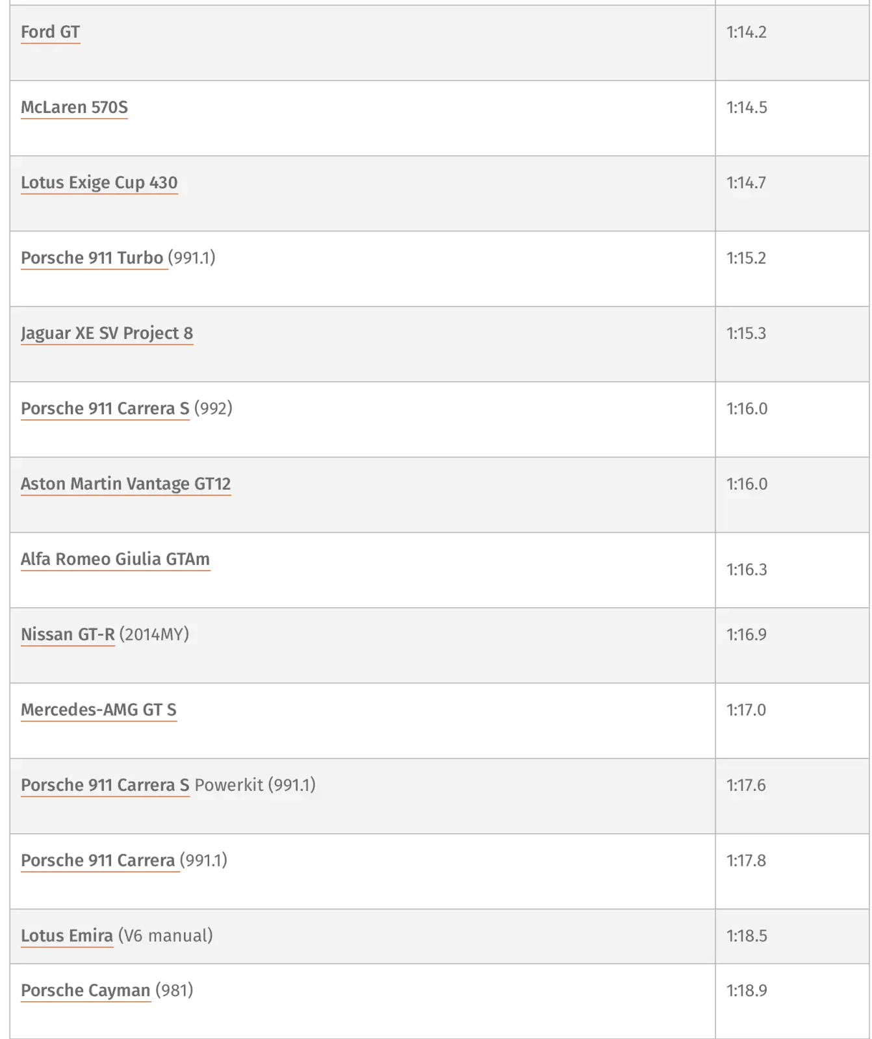The width and height of the screenshot is (872, 1039).
Task: Click the 1:15.3 lap time cell
Action: [746, 334]
